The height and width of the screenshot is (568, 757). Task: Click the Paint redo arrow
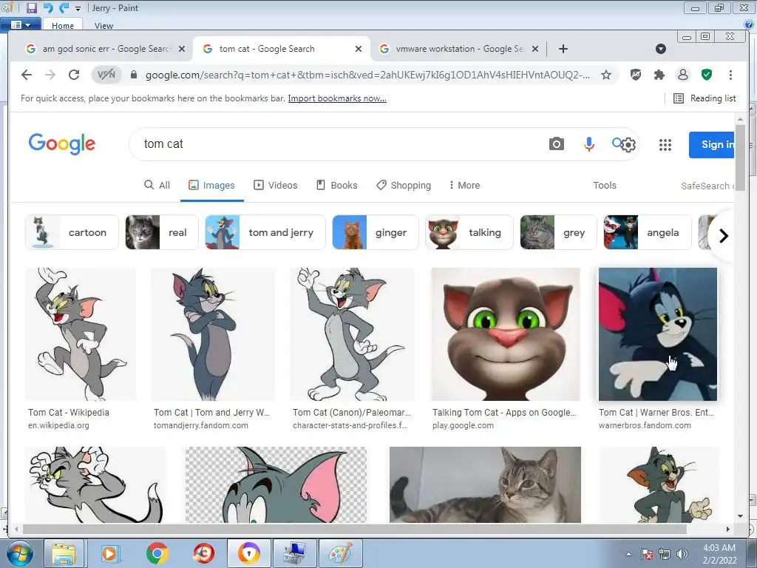coord(64,7)
